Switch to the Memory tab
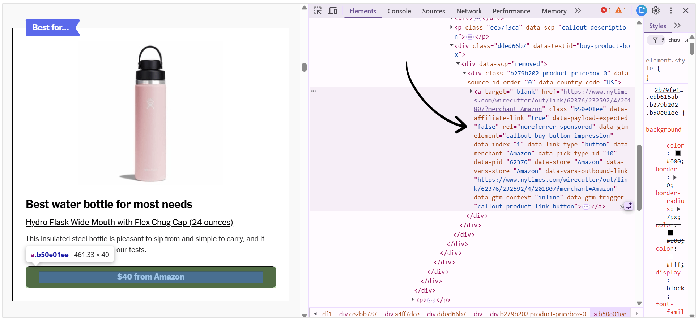Image resolution: width=698 pixels, height=321 pixels. pos(554,11)
